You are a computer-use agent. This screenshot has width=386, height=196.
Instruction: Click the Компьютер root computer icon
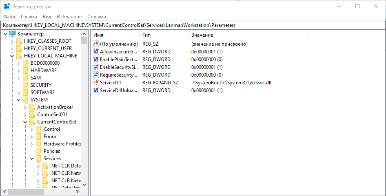[12, 34]
